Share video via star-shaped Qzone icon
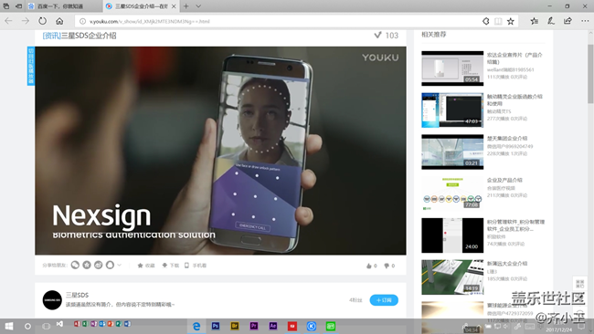 [87, 266]
